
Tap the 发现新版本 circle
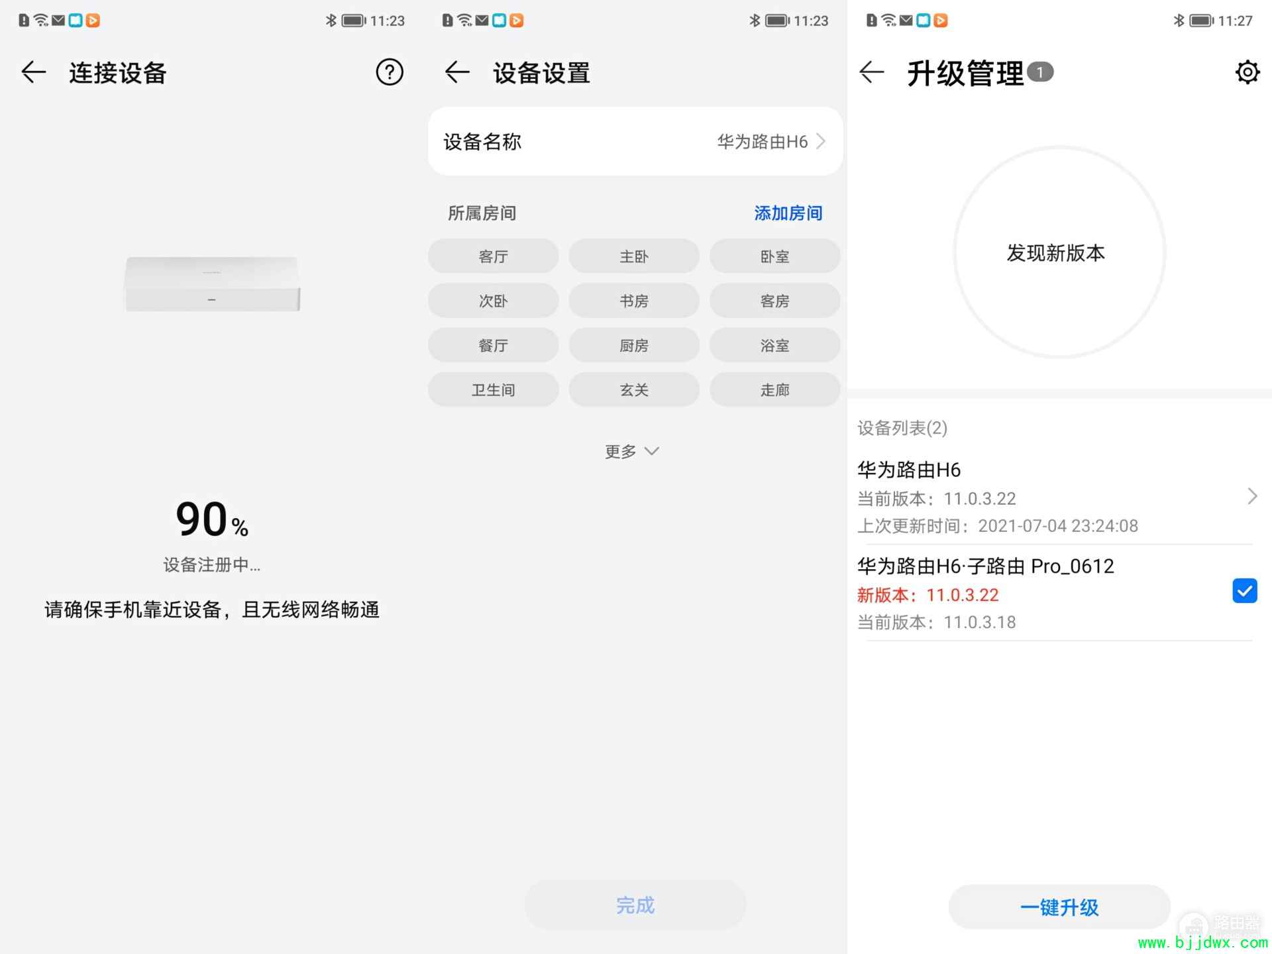[x=1059, y=252]
